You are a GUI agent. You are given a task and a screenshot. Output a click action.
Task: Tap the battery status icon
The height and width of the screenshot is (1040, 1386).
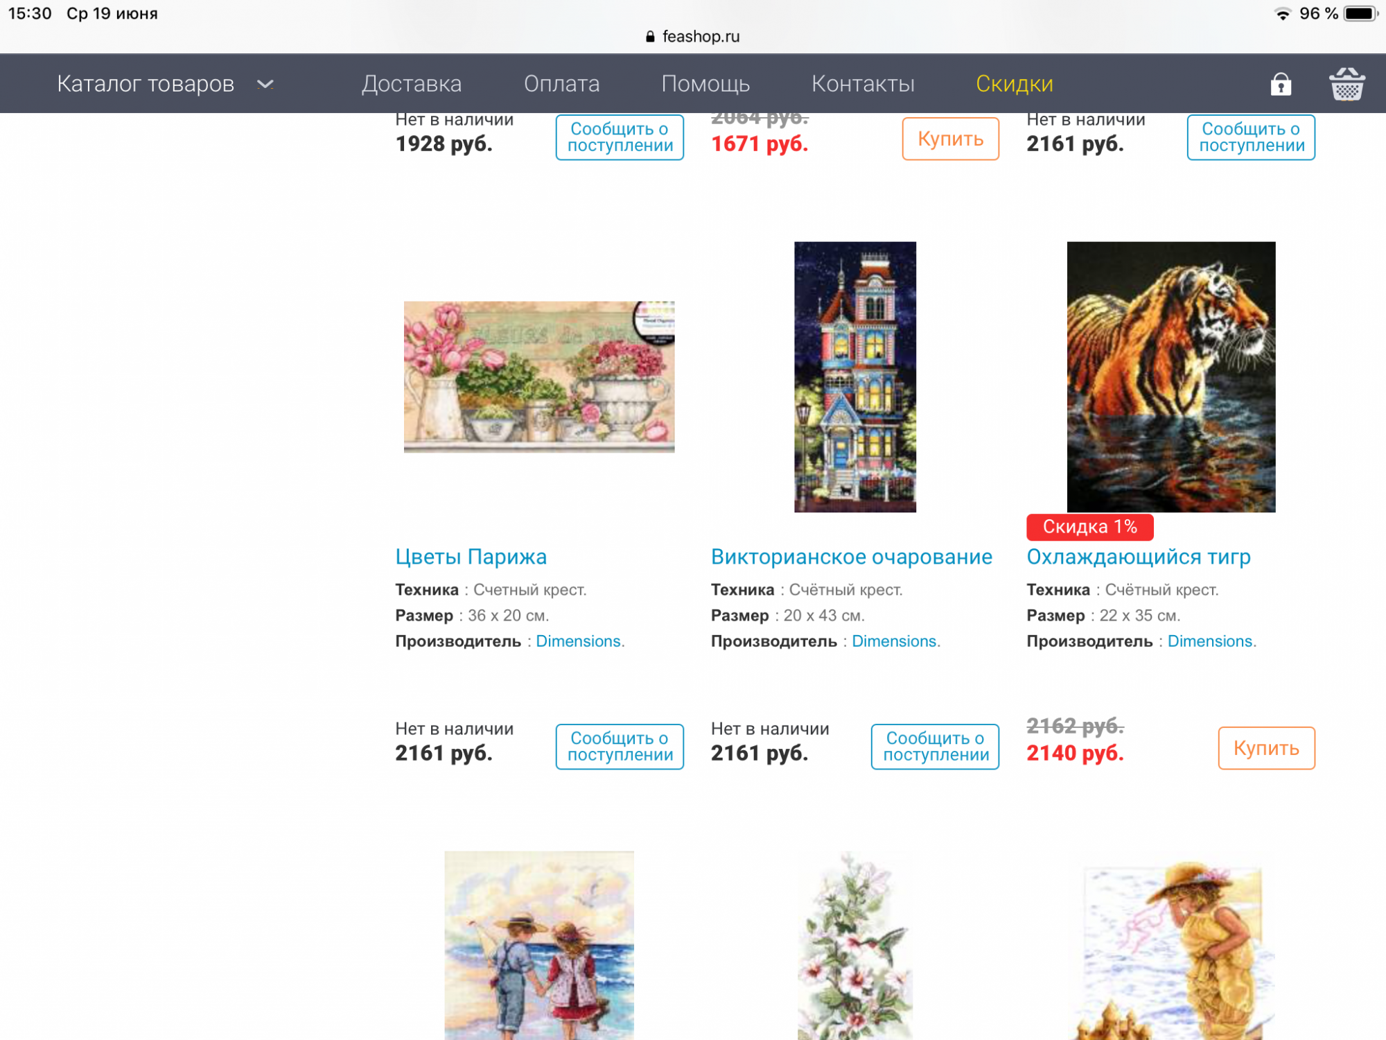pyautogui.click(x=1360, y=14)
